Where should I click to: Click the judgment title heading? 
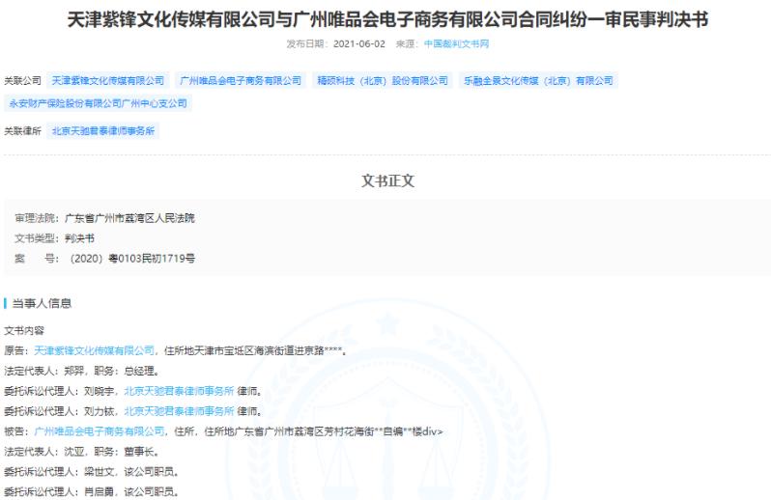tap(387, 19)
